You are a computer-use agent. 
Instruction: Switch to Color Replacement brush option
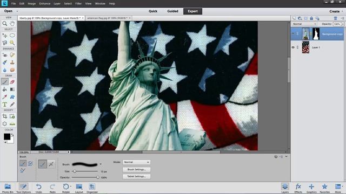[23, 170]
